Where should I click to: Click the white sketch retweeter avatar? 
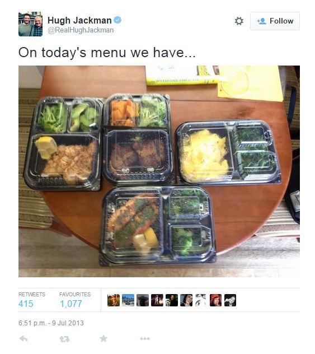[201, 300]
